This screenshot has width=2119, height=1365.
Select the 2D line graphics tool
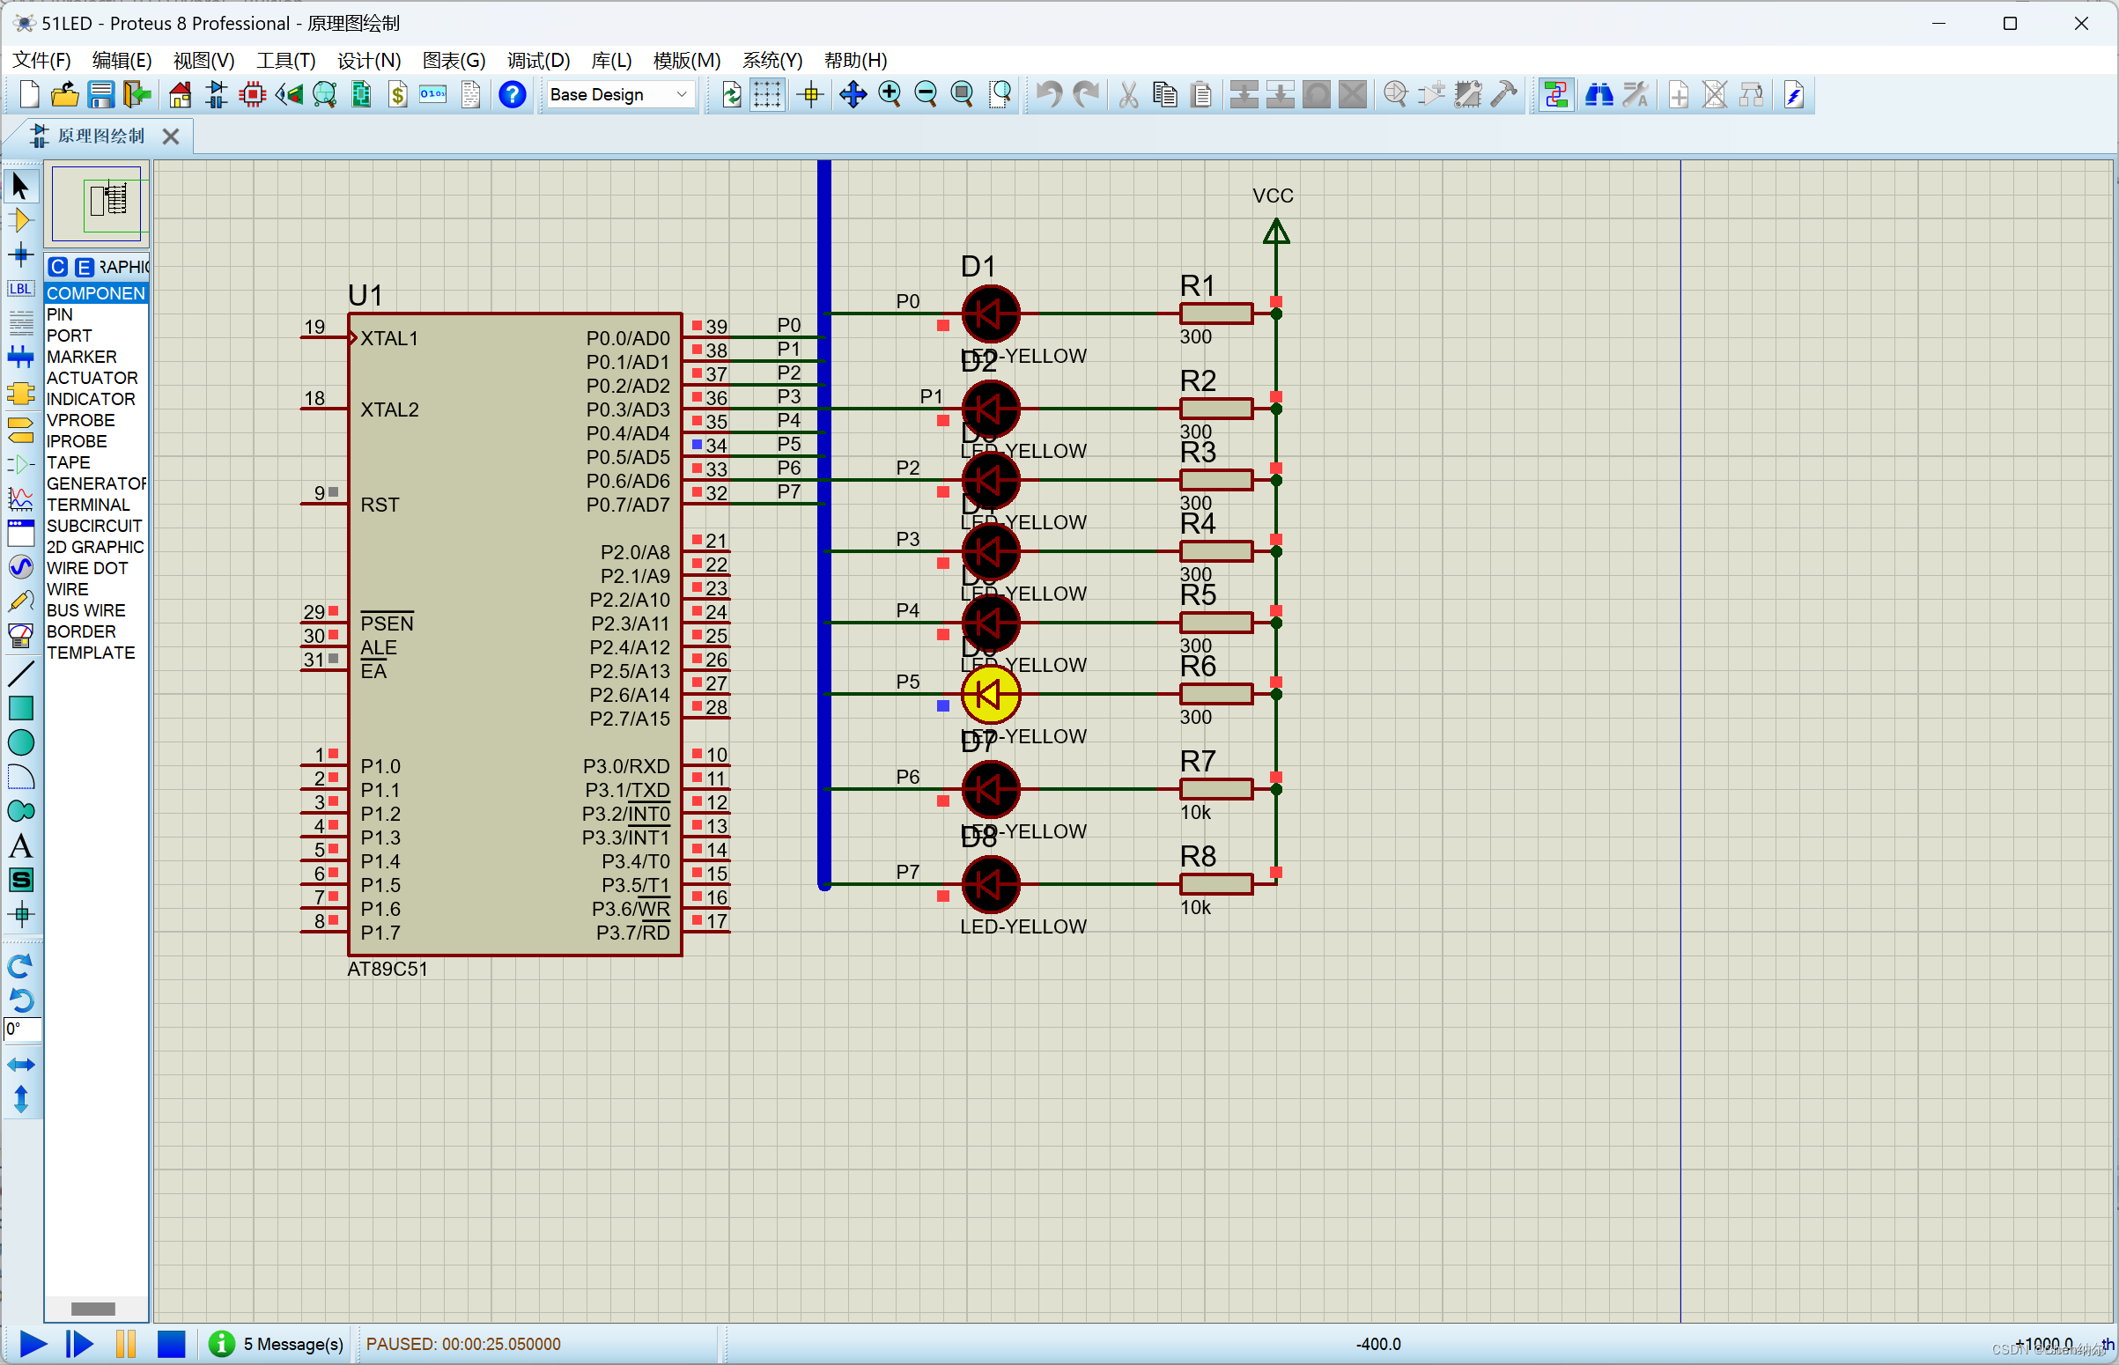point(20,675)
